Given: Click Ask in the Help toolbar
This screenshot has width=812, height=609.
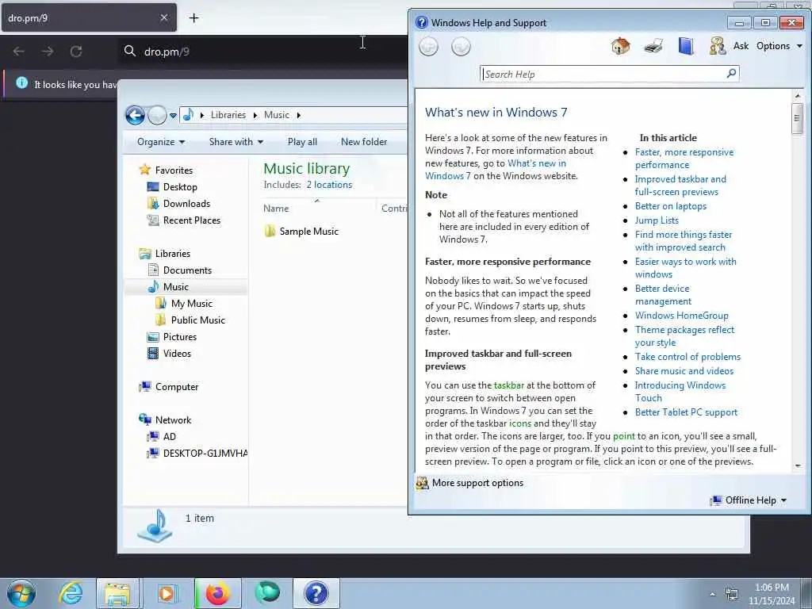Looking at the screenshot, I should click(741, 46).
